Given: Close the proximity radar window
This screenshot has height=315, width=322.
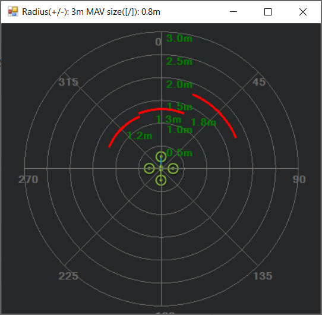Looking at the screenshot, I should [x=303, y=12].
